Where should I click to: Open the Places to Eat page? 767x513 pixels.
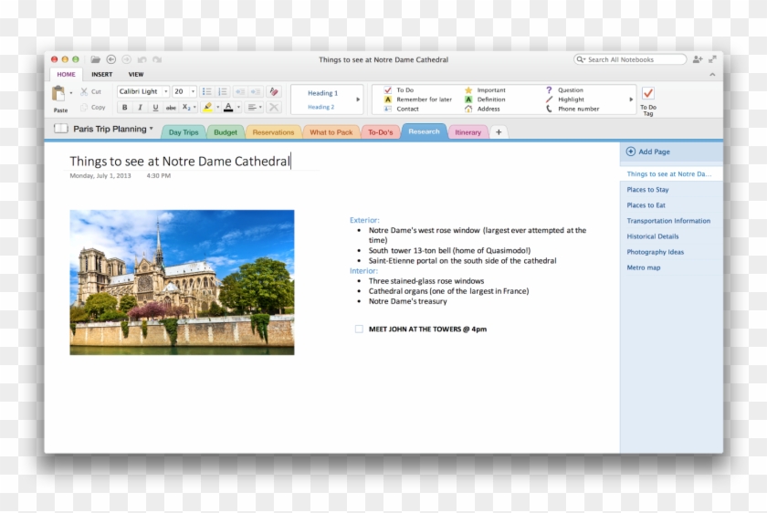[x=671, y=205]
